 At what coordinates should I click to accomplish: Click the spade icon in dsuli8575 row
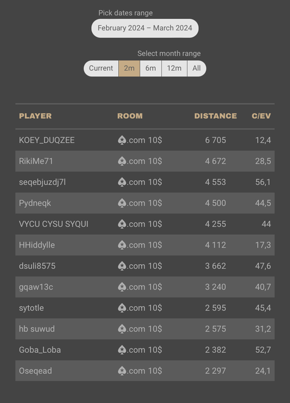[122, 266]
